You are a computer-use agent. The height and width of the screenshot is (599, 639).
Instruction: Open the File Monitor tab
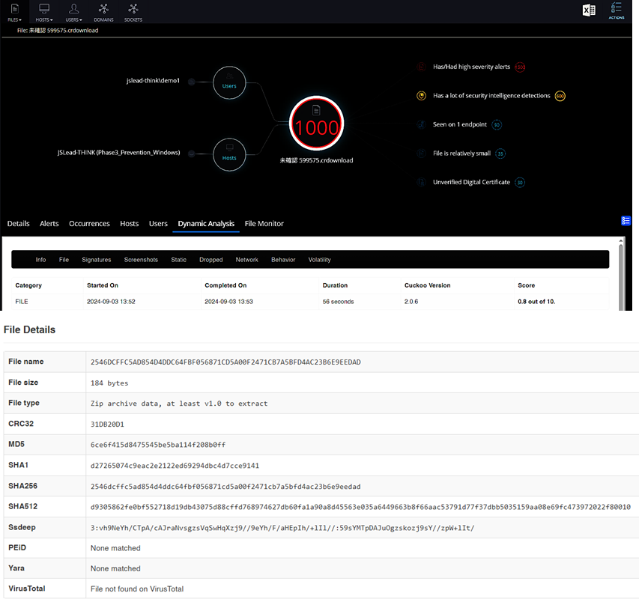pos(264,224)
